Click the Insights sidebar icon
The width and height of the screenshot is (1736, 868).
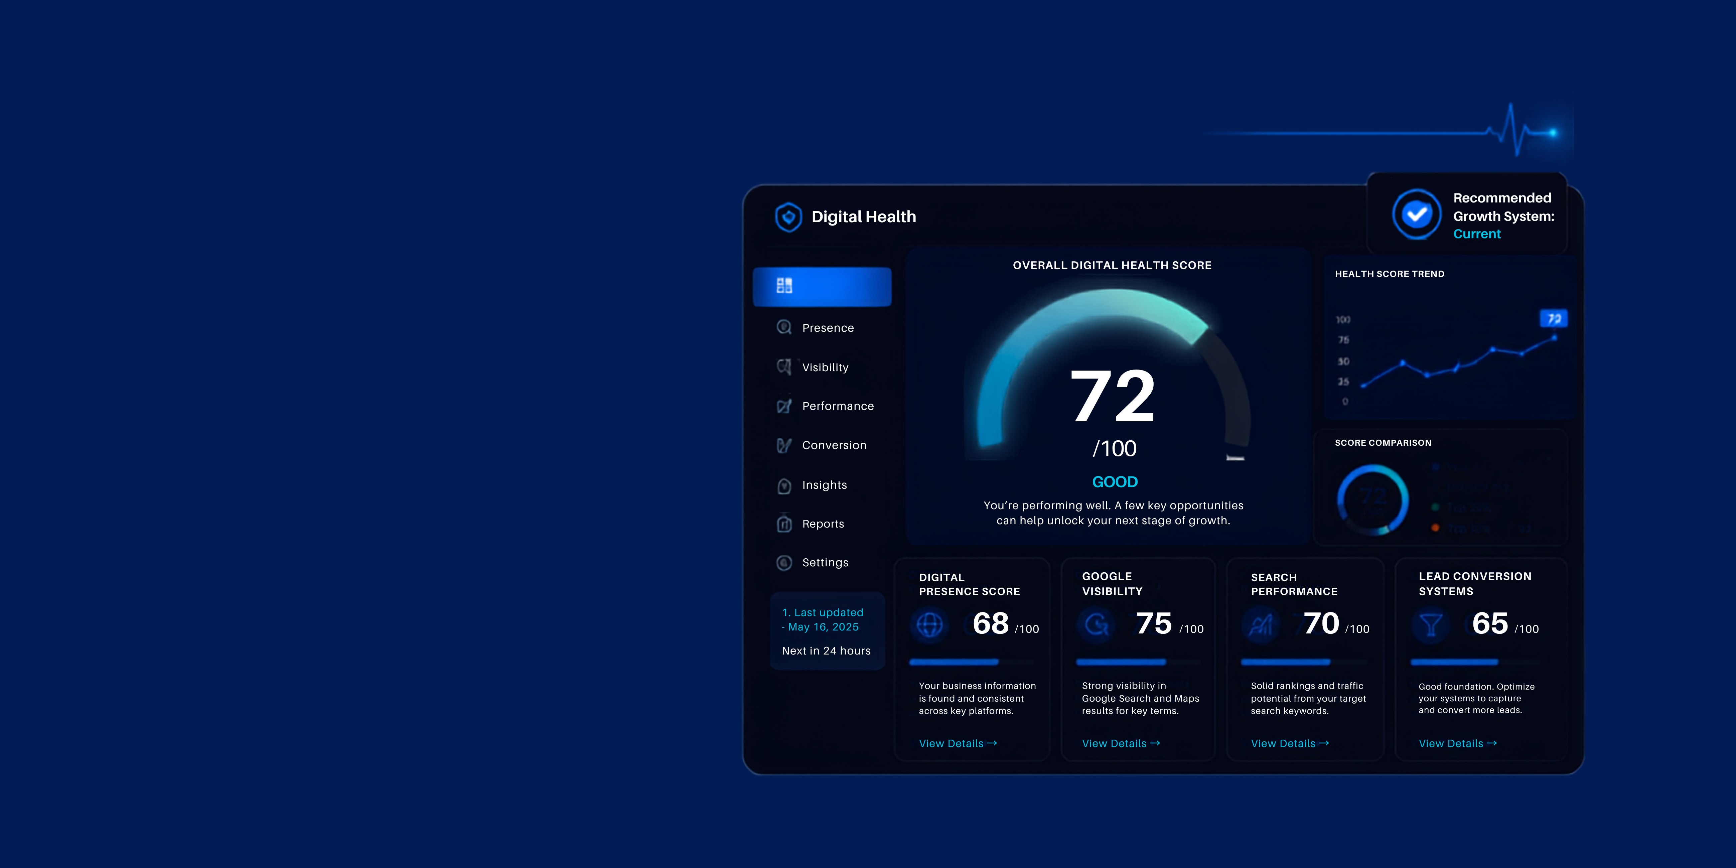tap(784, 485)
